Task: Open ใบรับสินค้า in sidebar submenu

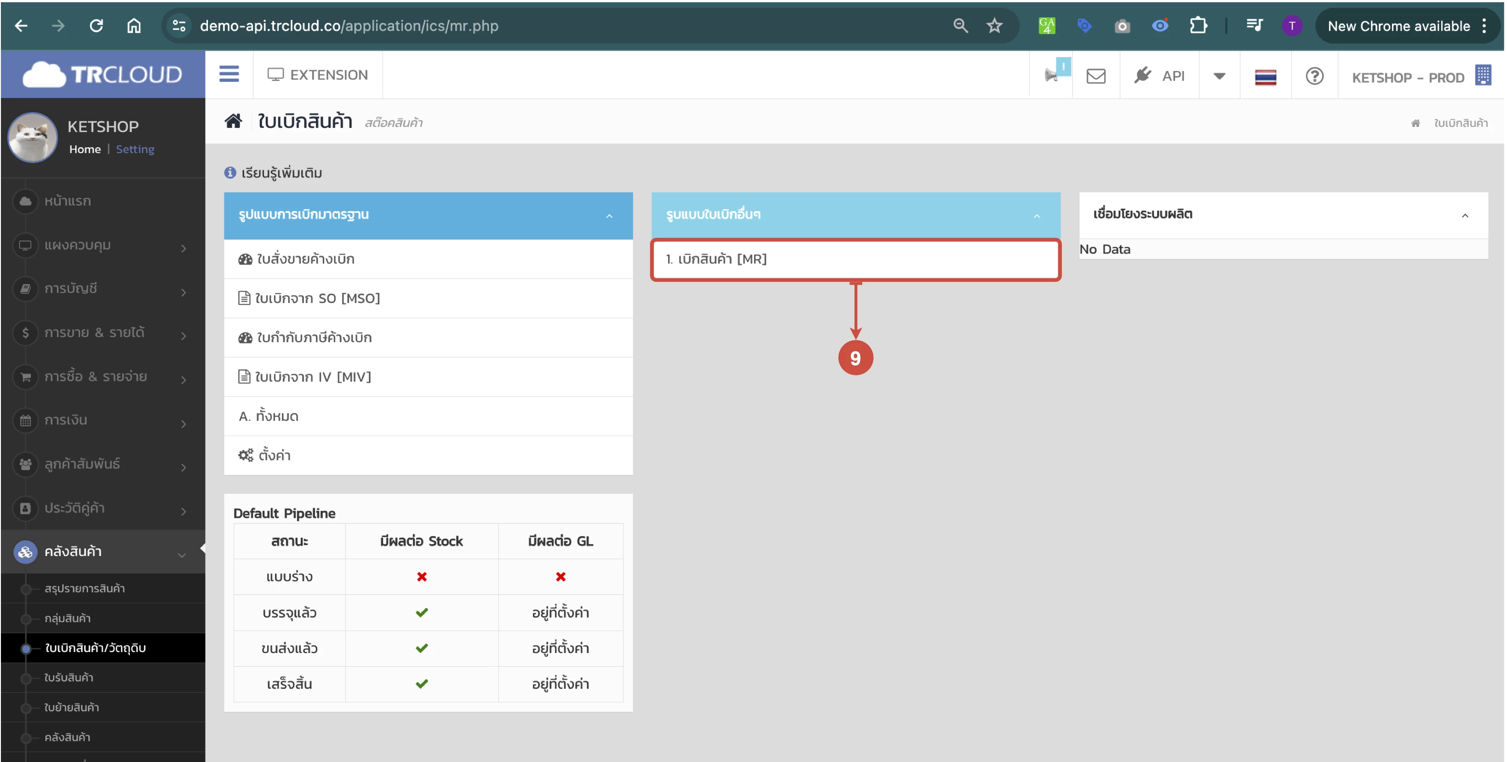Action: (69, 677)
